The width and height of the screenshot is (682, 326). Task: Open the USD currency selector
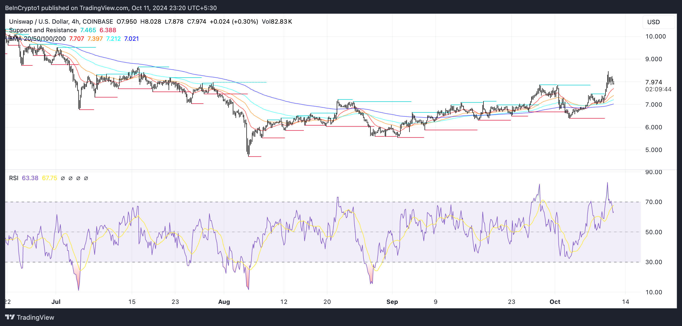653,22
